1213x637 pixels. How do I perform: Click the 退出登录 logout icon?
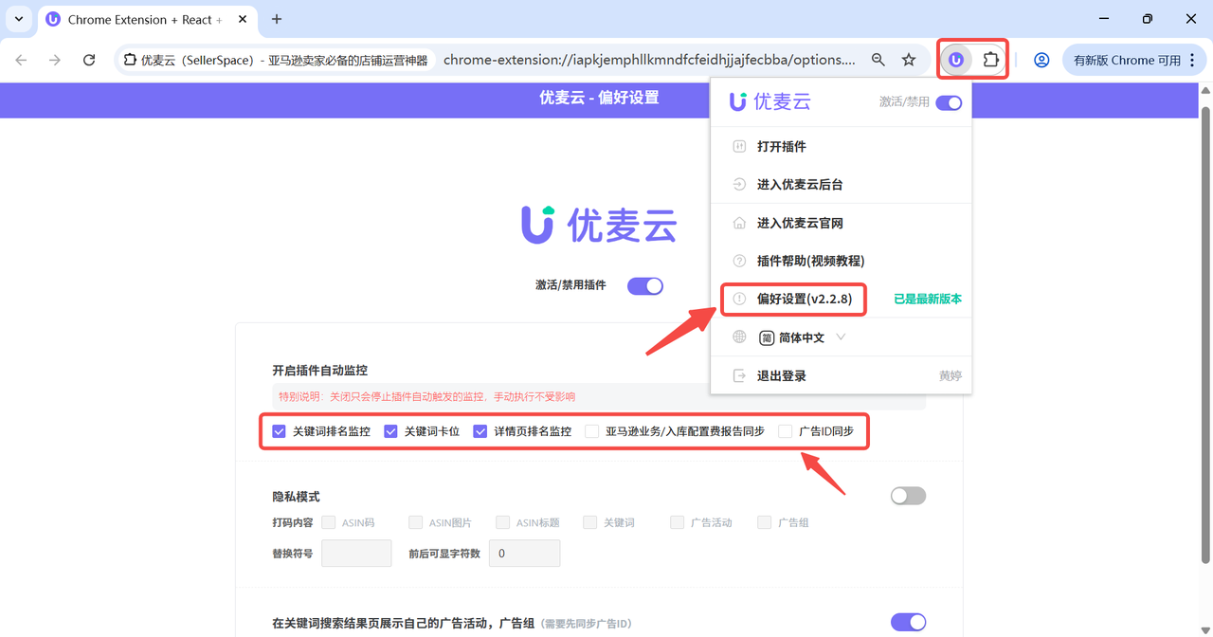(x=739, y=374)
